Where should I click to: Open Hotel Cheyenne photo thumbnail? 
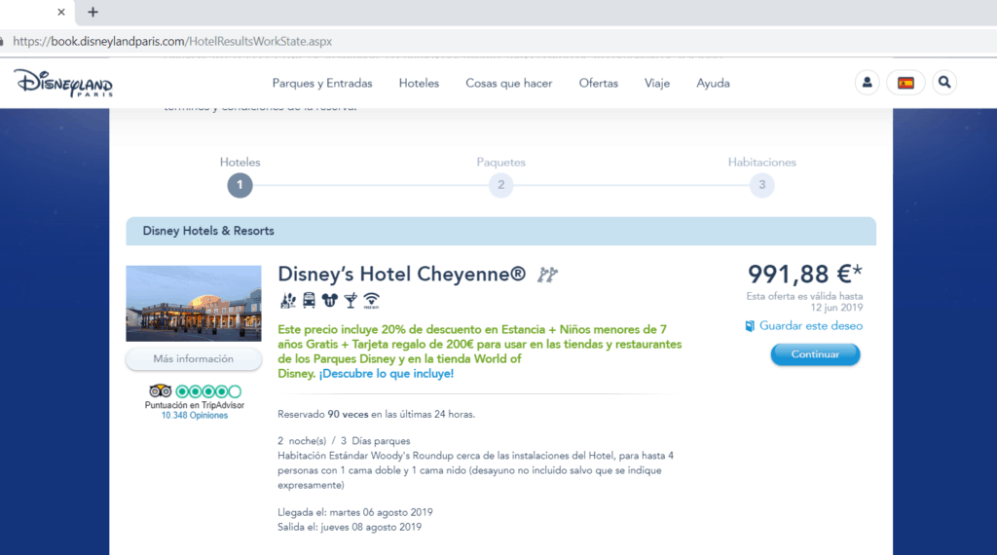194,303
